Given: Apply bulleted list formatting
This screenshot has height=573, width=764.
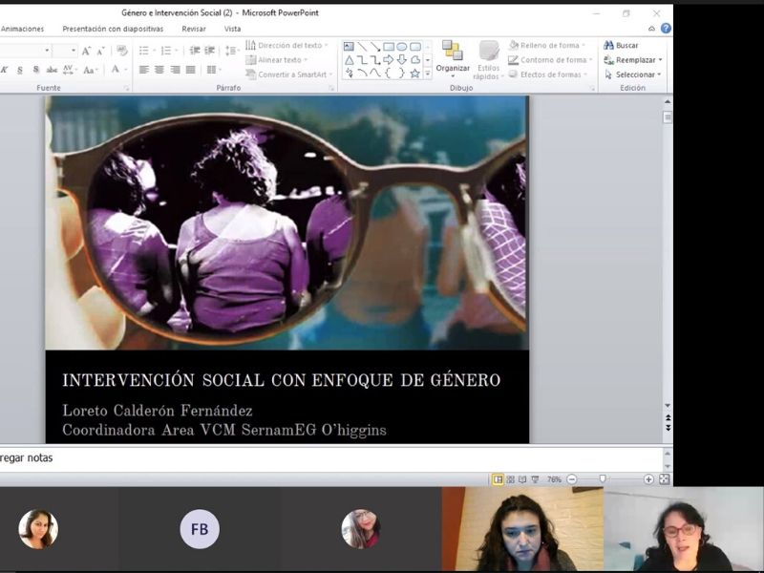Looking at the screenshot, I should click(146, 51).
